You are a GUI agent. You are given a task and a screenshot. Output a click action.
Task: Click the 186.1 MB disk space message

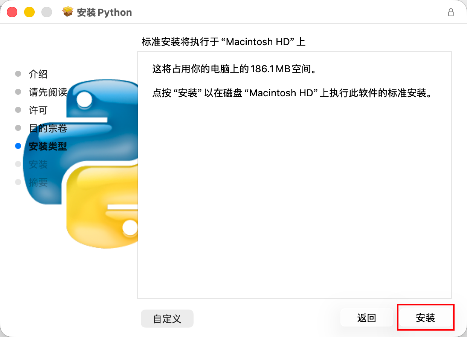pos(234,69)
